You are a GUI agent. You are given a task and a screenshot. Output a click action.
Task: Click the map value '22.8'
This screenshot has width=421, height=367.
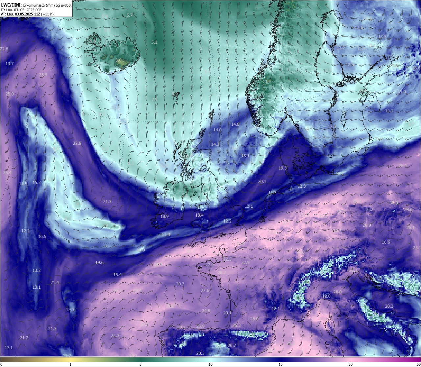(x=77, y=144)
